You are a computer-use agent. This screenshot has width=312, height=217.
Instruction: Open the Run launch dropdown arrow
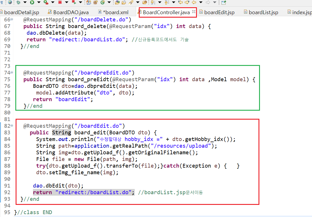coord(39,2)
